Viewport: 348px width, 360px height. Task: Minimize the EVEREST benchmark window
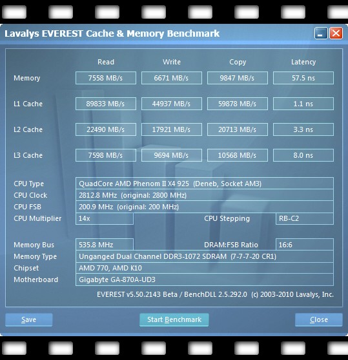coord(321,33)
